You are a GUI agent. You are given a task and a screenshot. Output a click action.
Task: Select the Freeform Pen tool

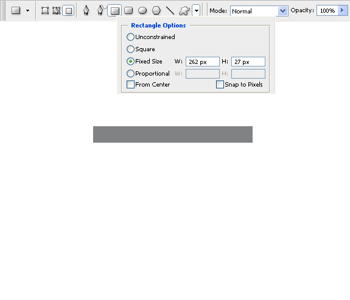(x=101, y=10)
